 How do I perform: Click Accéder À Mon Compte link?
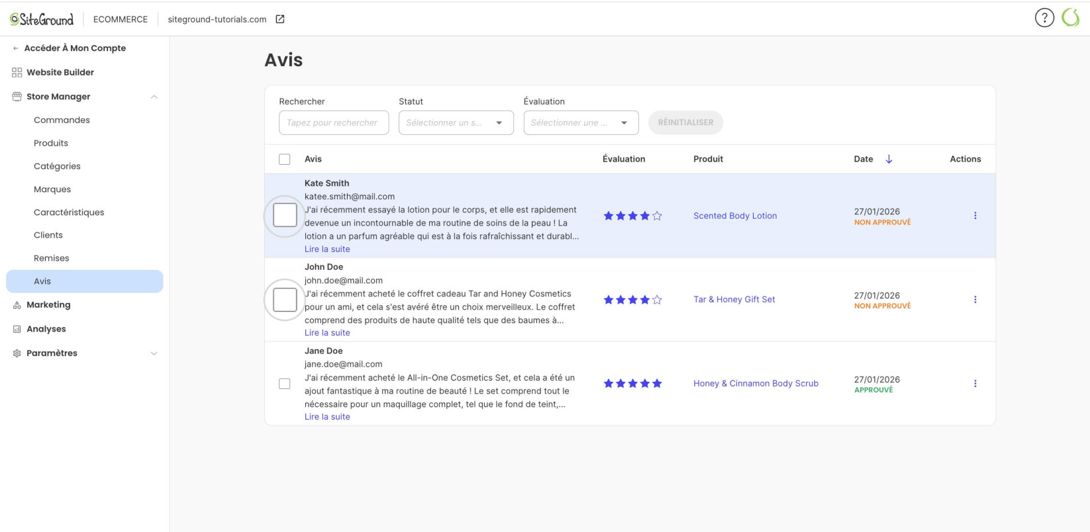click(75, 48)
